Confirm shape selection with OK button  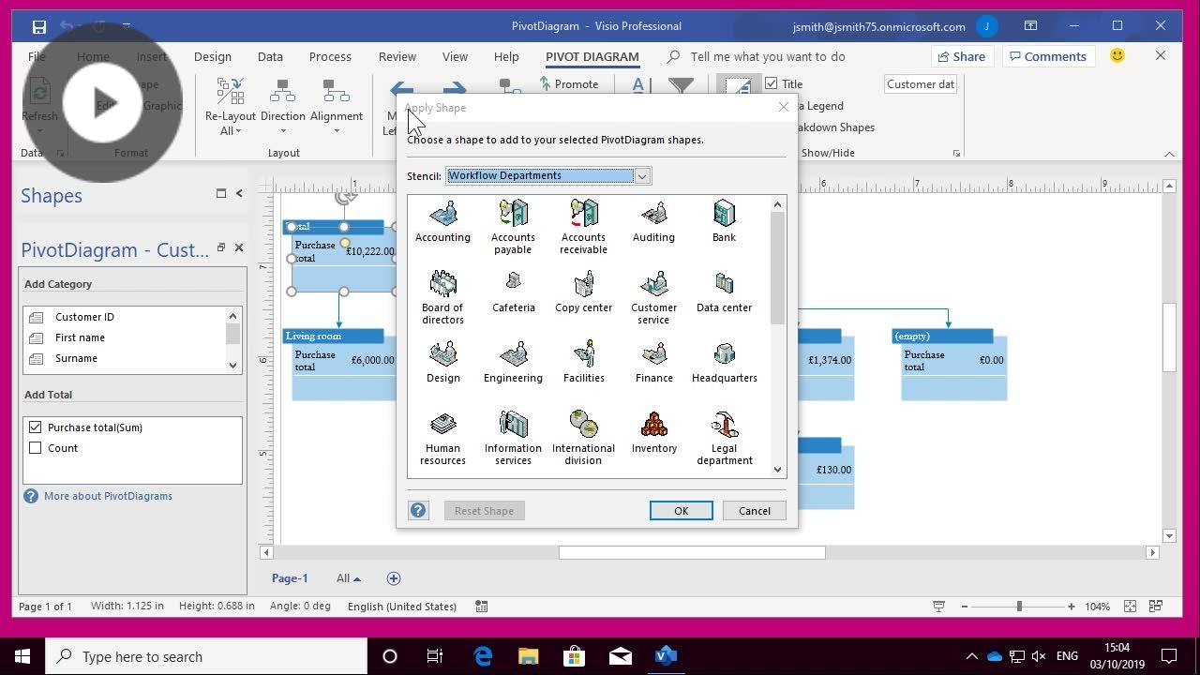point(681,510)
